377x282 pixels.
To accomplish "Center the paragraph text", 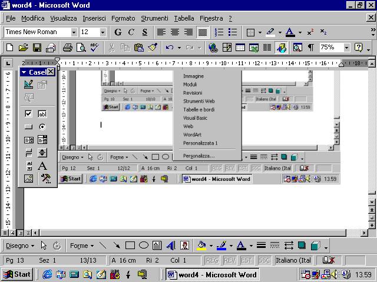I will coord(175,32).
